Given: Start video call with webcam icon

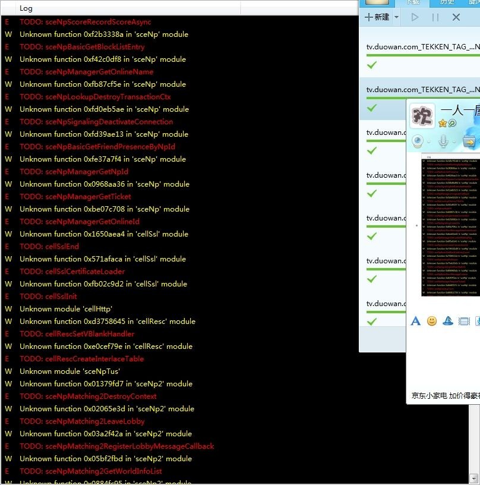Looking at the screenshot, I should point(418,141).
